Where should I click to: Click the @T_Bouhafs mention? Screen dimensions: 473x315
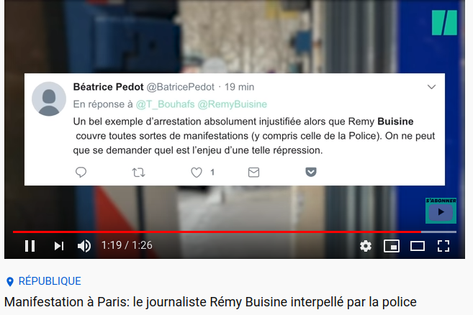[x=165, y=104]
